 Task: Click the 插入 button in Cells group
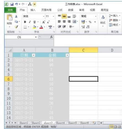(x=115, y=16)
